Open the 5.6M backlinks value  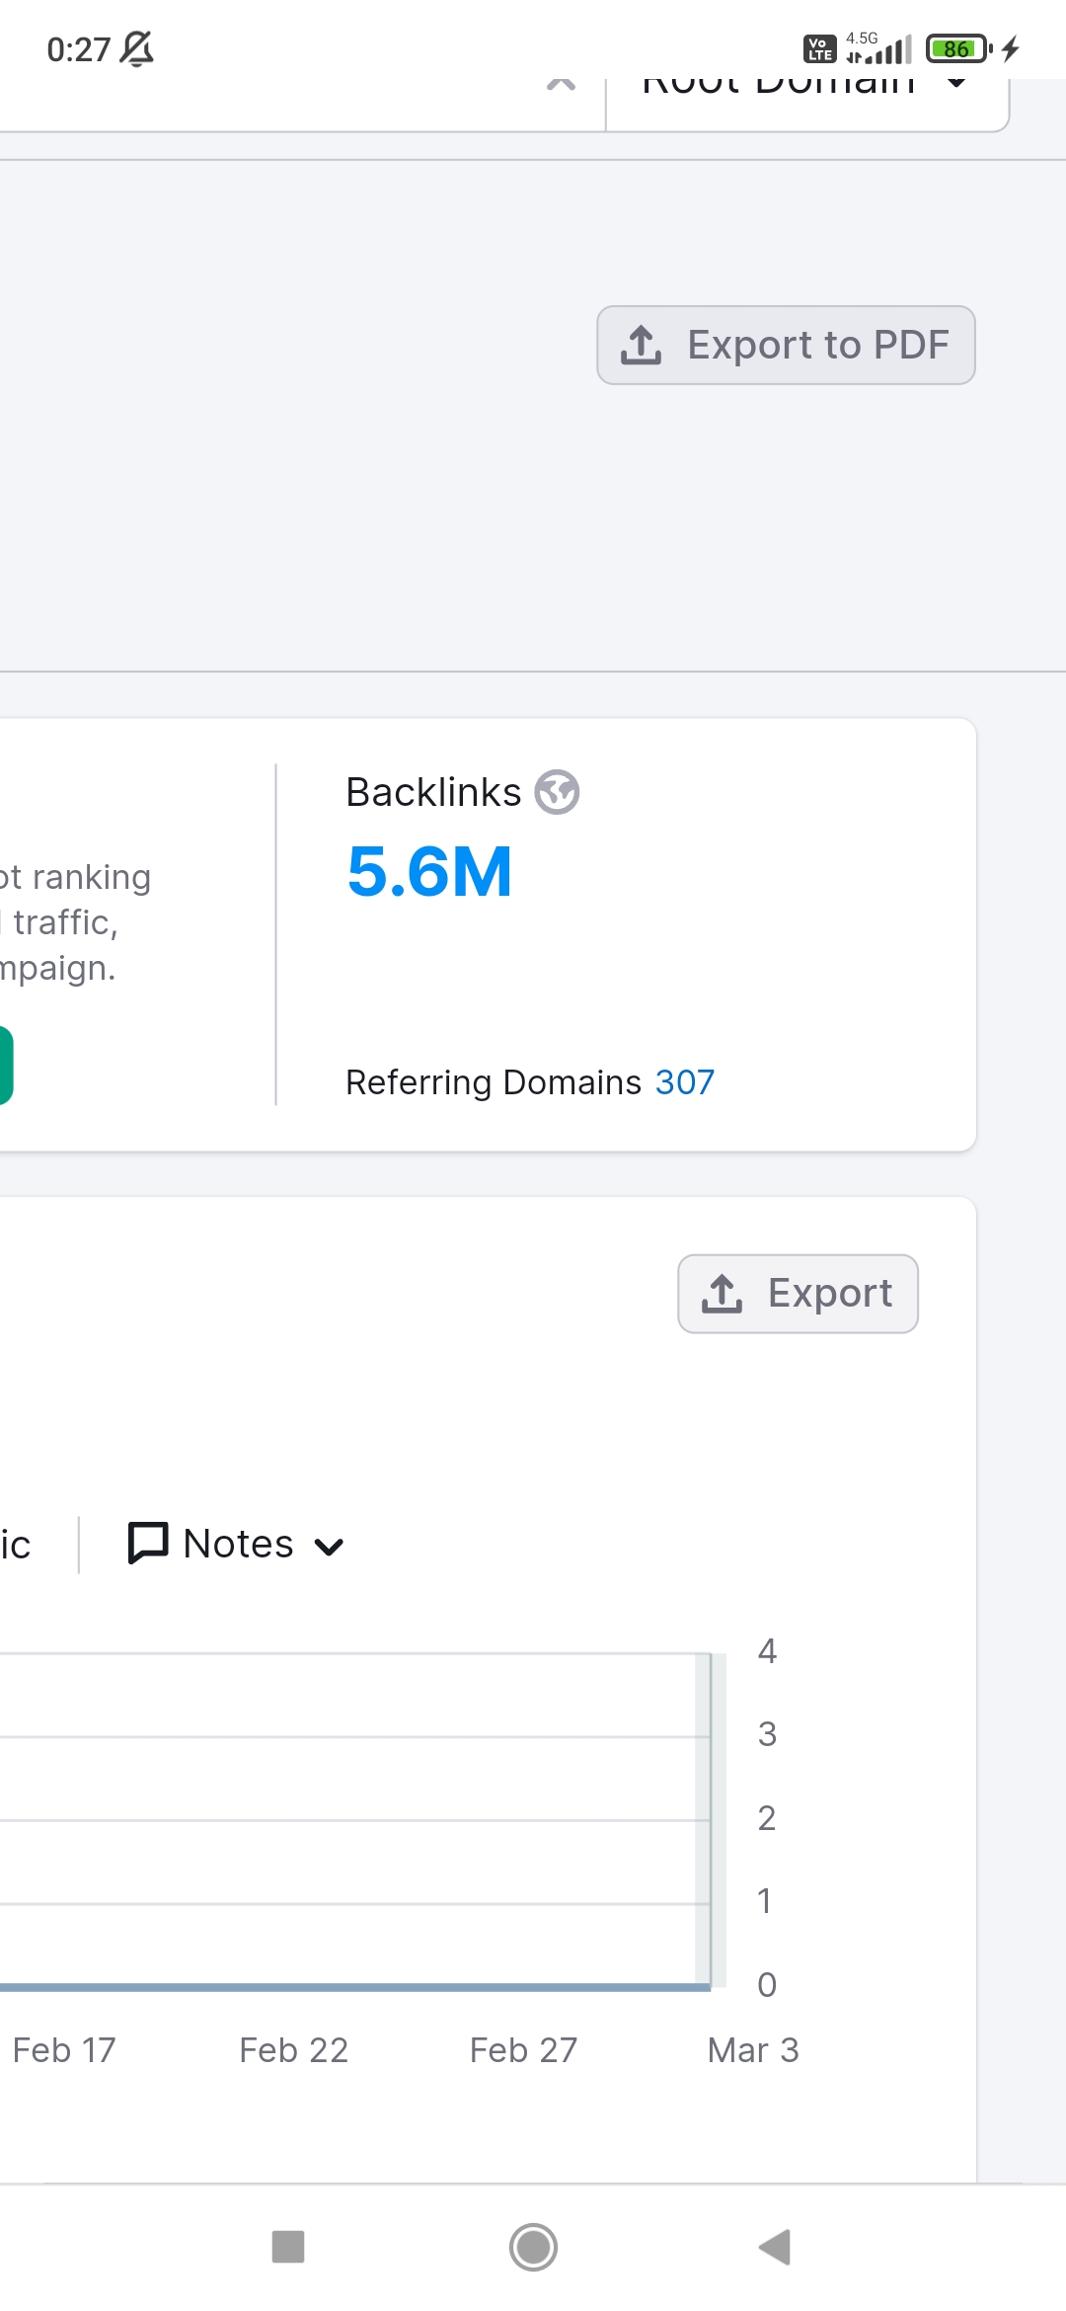coord(429,872)
